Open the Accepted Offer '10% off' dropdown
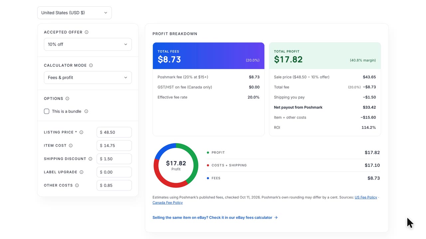The height and width of the screenshot is (239, 426). (x=88, y=44)
